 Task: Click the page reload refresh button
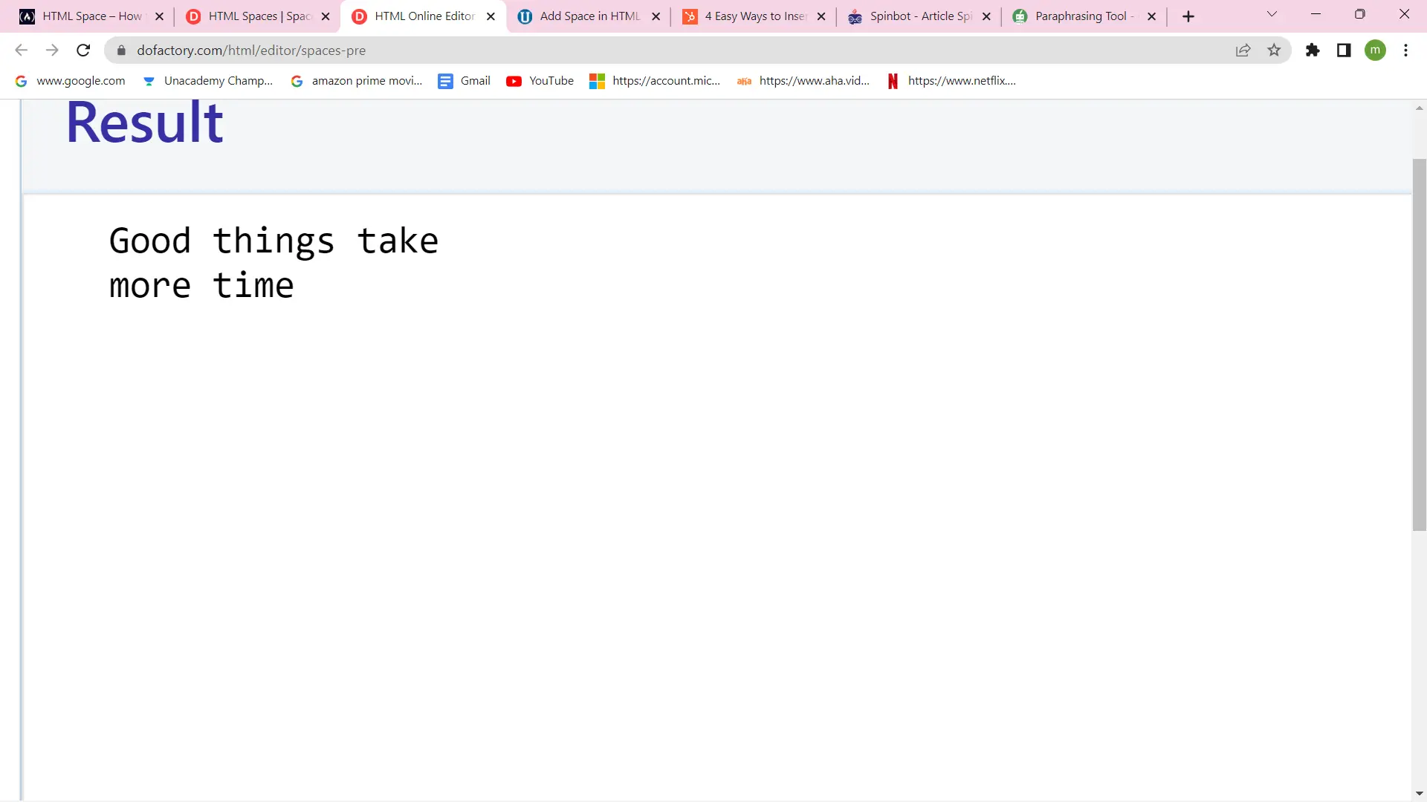coord(83,50)
